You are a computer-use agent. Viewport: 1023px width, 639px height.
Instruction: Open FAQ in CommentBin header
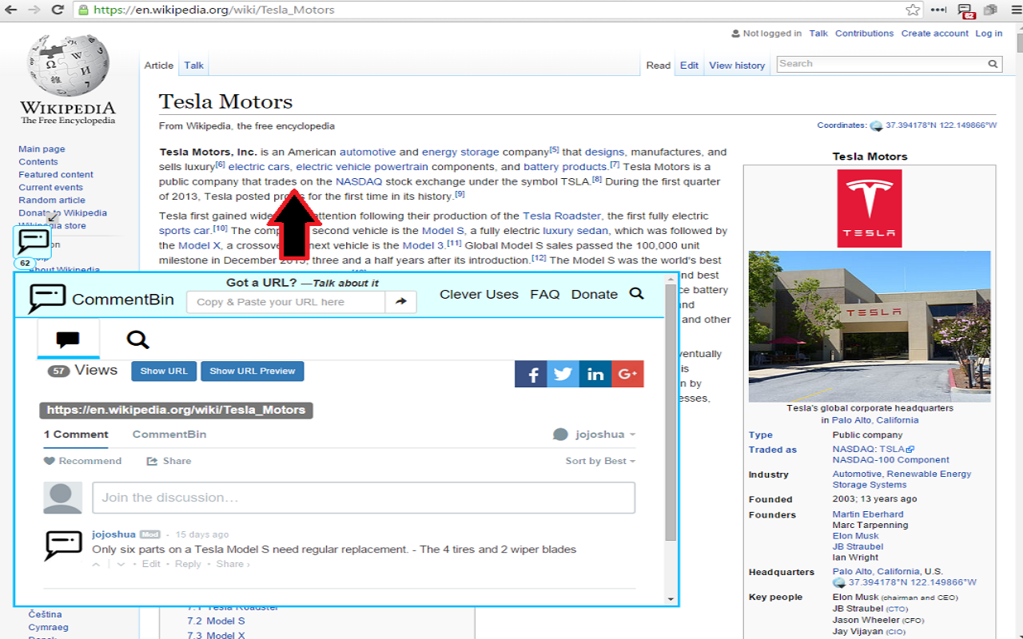point(545,294)
